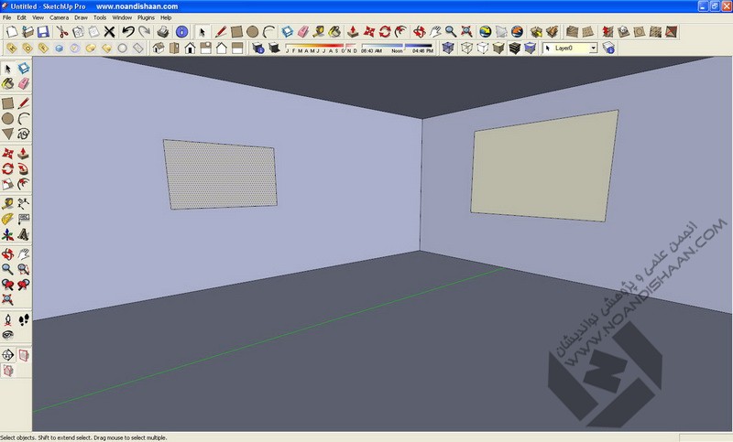Toggle X-Ray face style
The width and height of the screenshot is (733, 442).
tap(448, 48)
